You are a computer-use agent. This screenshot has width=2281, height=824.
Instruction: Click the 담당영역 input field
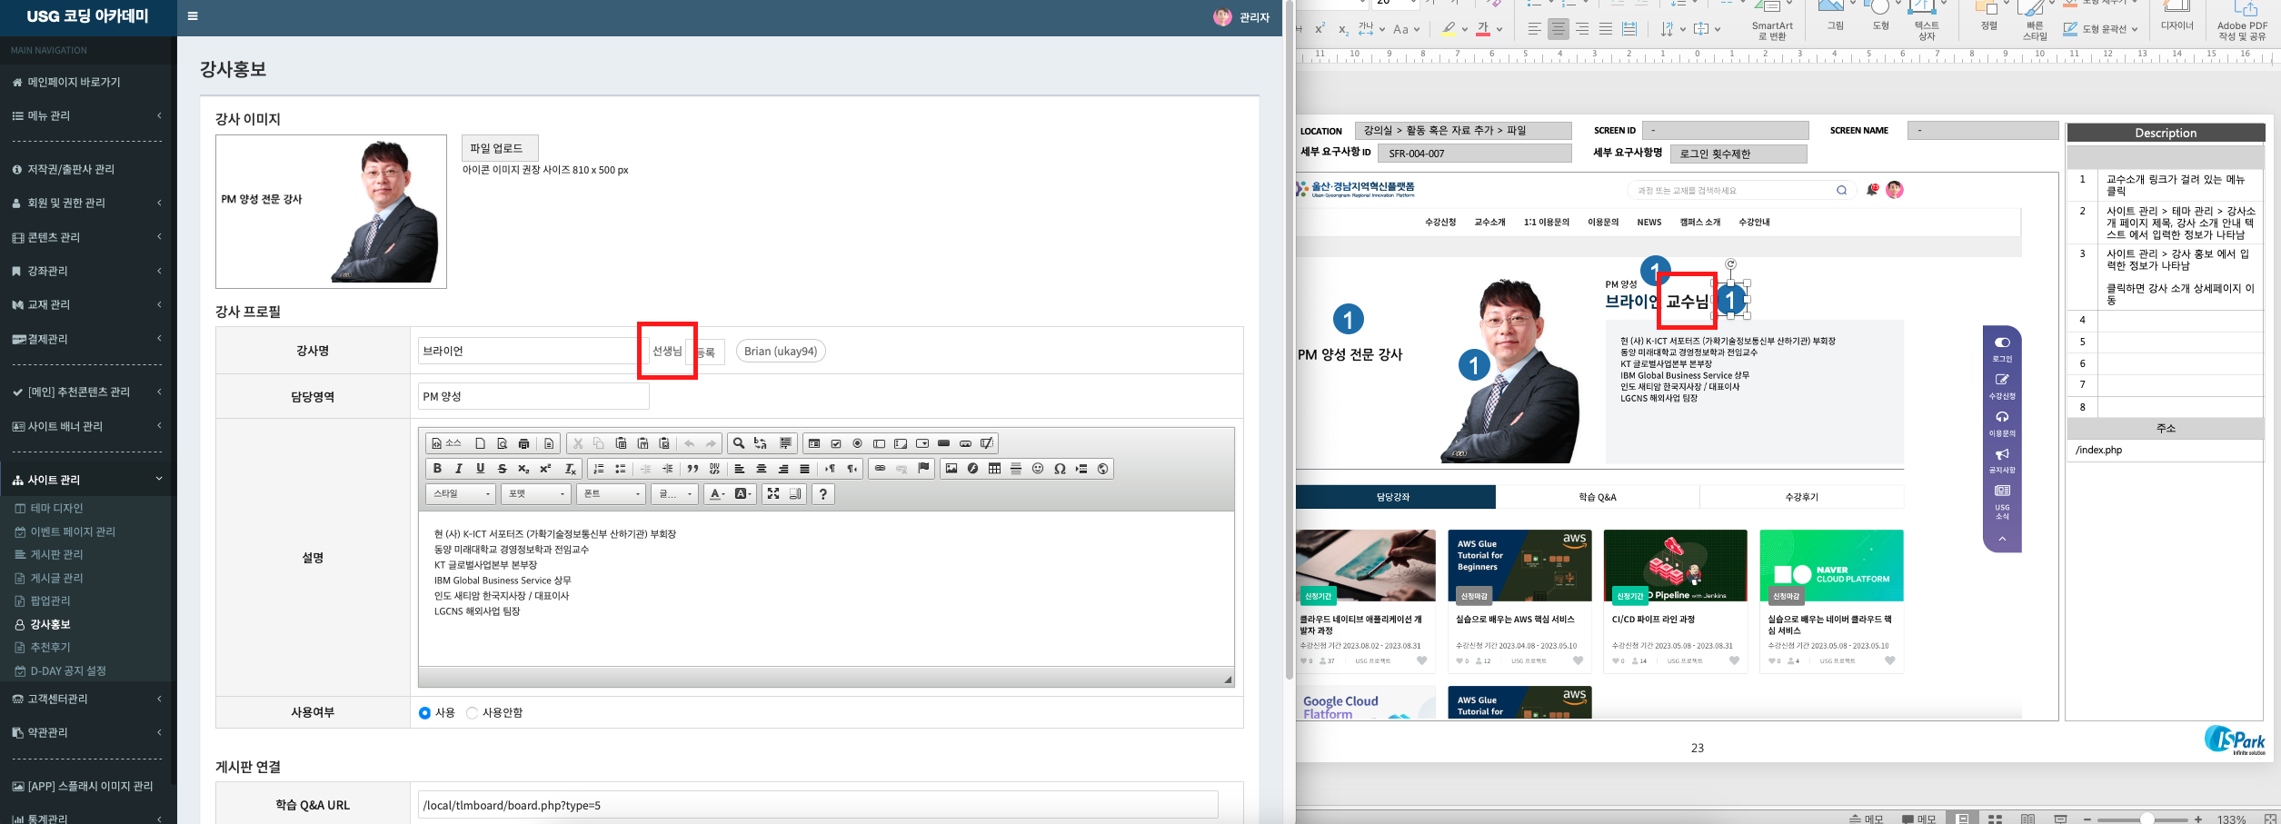tap(533, 396)
